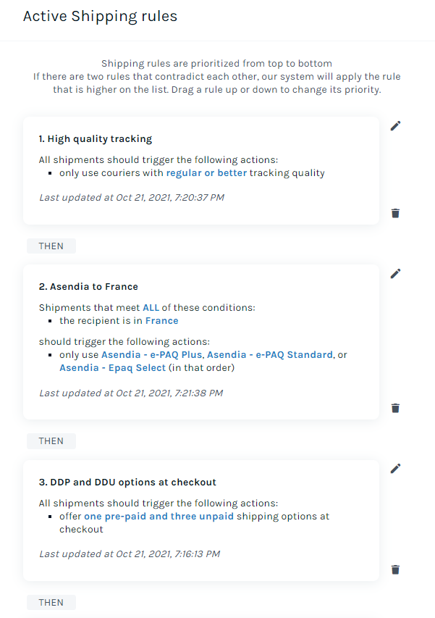The width and height of the screenshot is (435, 618).
Task: Delete the DDP and DDU options rule
Action: (395, 569)
